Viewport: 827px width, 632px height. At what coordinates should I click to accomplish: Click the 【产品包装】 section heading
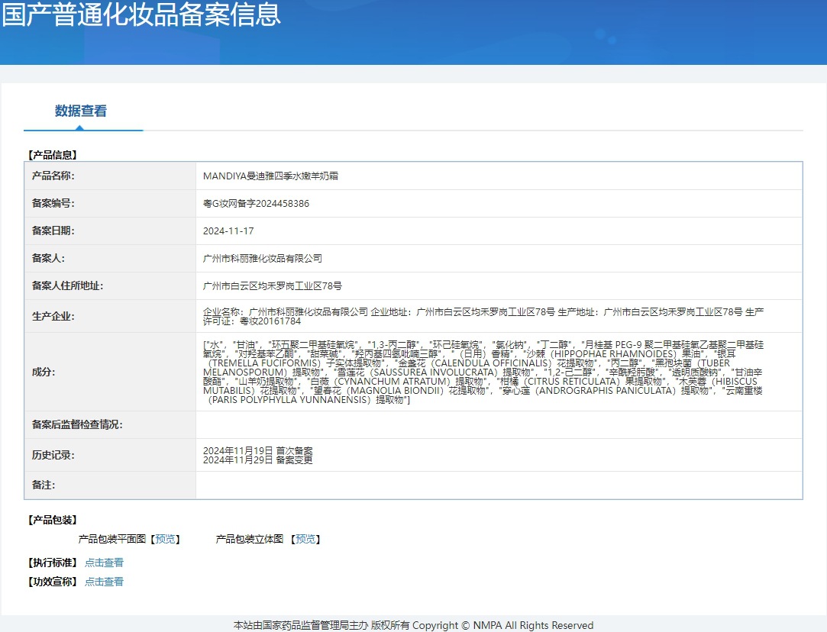click(52, 520)
